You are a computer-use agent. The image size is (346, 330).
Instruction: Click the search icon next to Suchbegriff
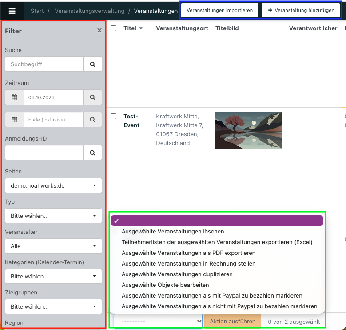[92, 64]
